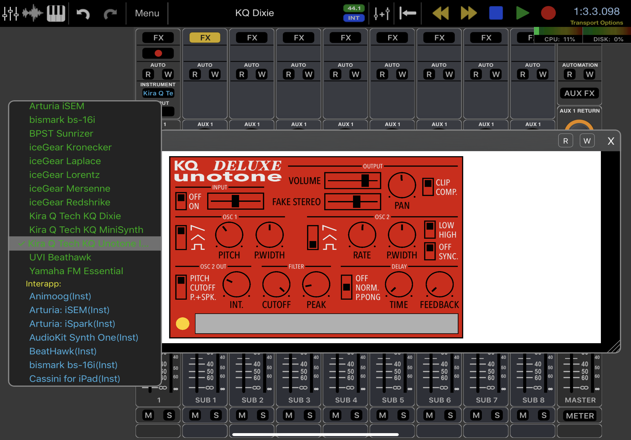The image size is (631, 440).
Task: Click the OSC 1 P.WIDTH knob
Action: click(269, 235)
